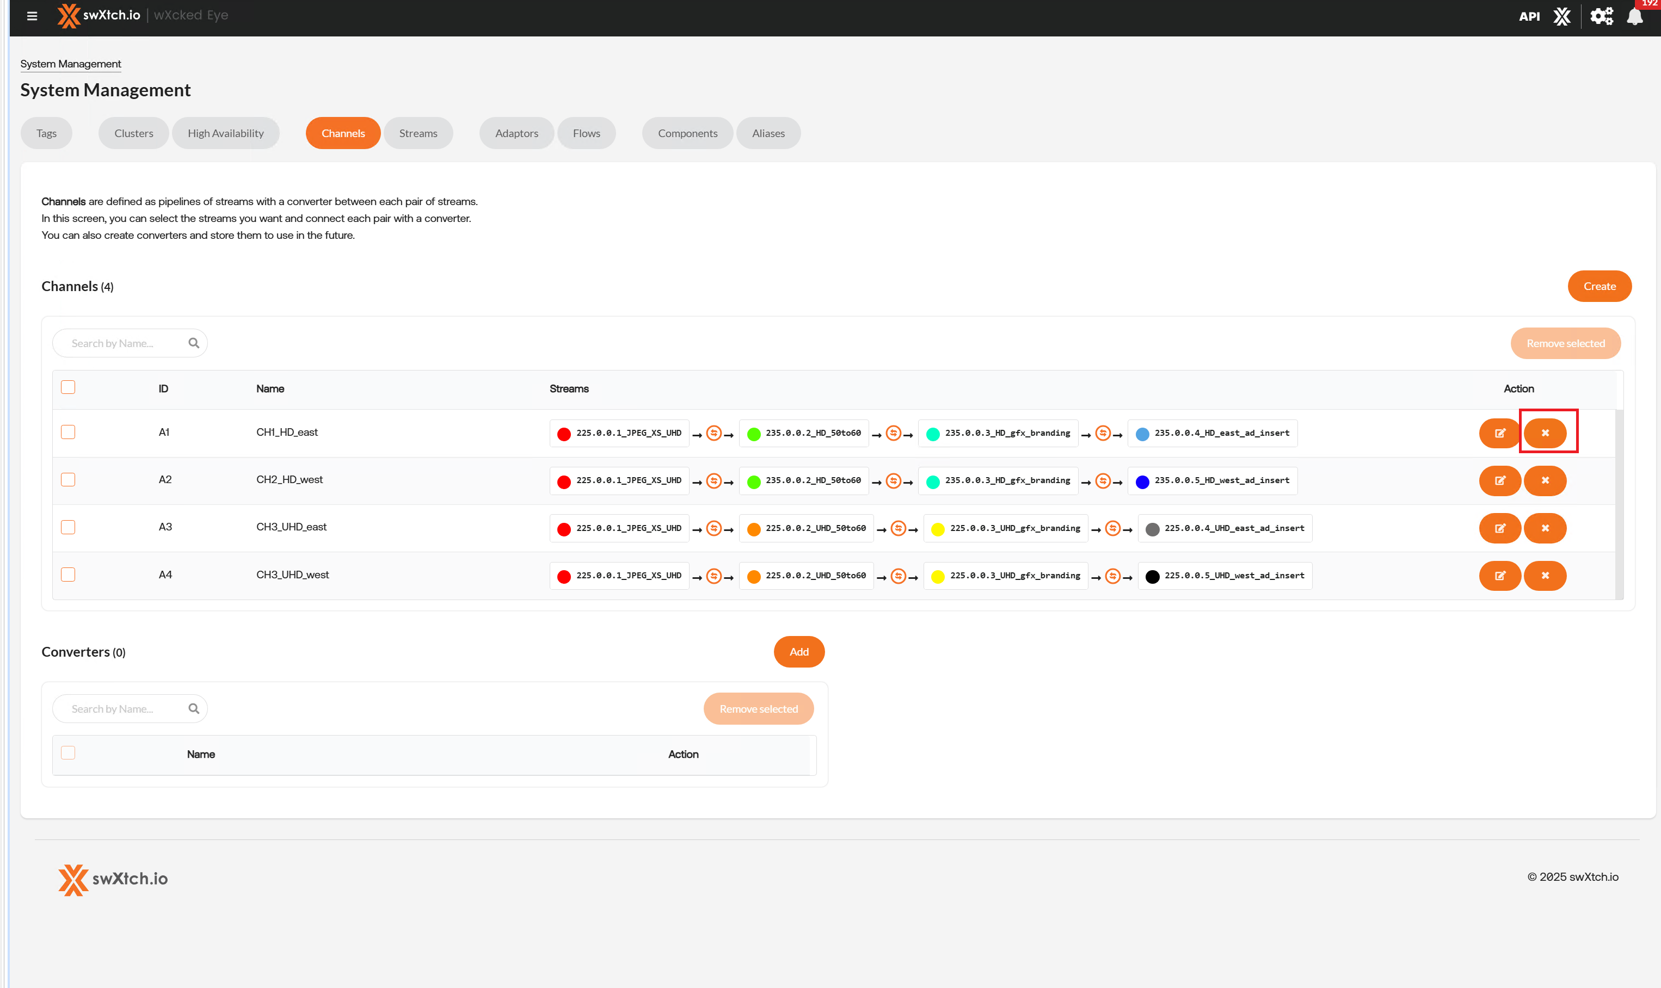Click the notifications bell icon
This screenshot has width=1661, height=988.
pos(1634,17)
